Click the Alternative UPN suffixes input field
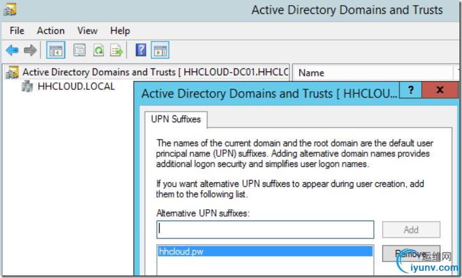The width and height of the screenshot is (462, 278). (x=265, y=230)
